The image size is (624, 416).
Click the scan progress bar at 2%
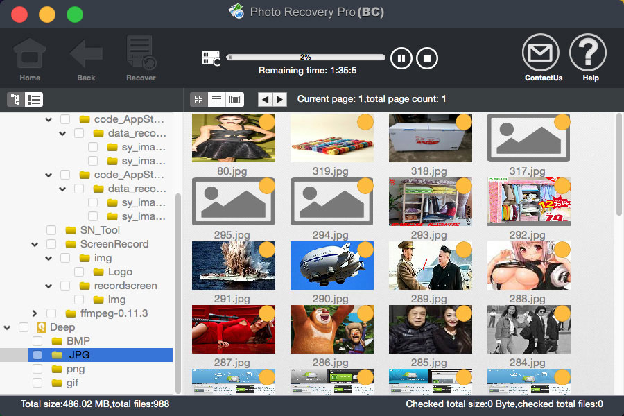[x=306, y=58]
